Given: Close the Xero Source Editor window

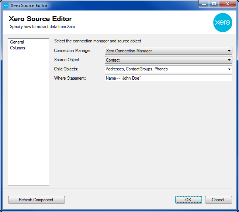Looking at the screenshot, I should (x=228, y=4).
